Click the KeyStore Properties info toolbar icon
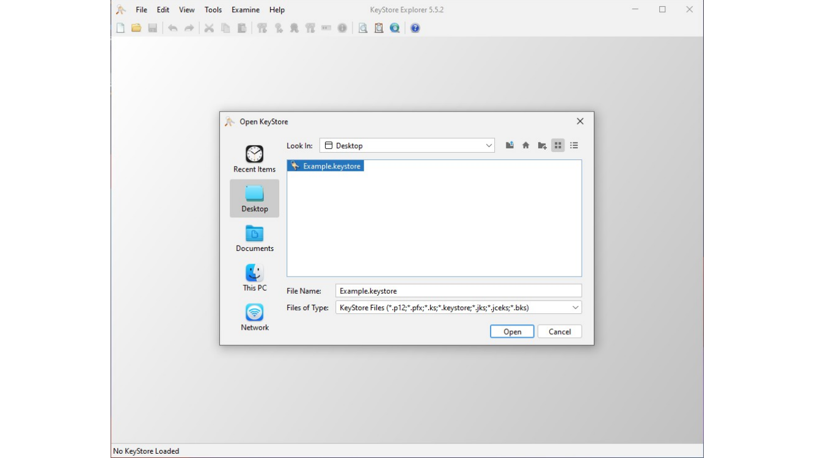This screenshot has width=815, height=458. pyautogui.click(x=342, y=28)
